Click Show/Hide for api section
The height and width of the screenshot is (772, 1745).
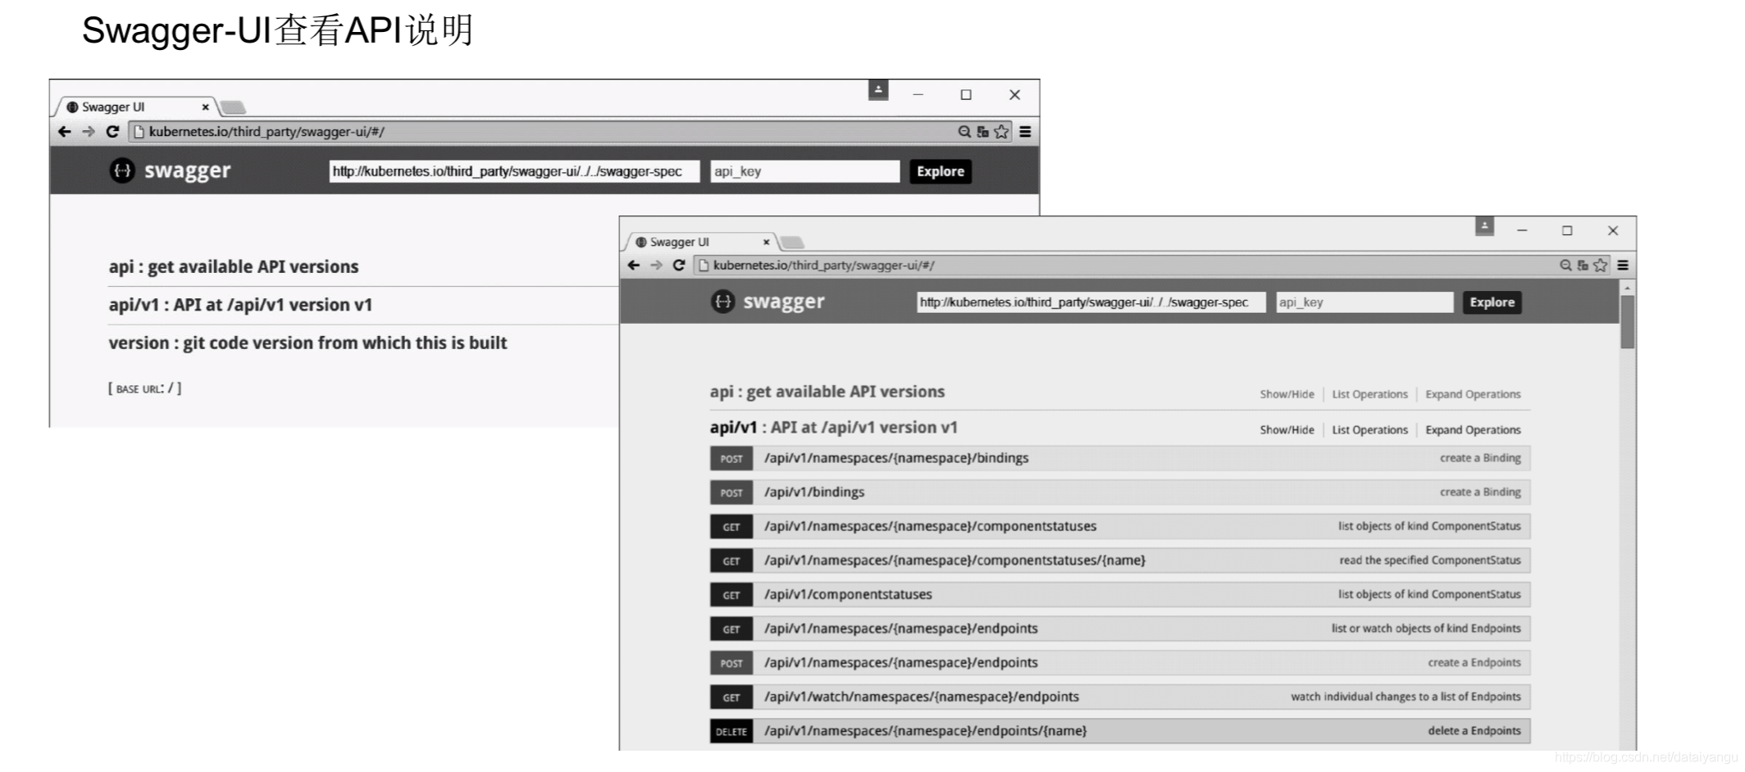tap(1287, 394)
